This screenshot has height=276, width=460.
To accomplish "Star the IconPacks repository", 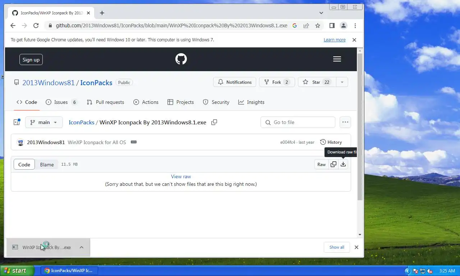I will click(x=317, y=82).
